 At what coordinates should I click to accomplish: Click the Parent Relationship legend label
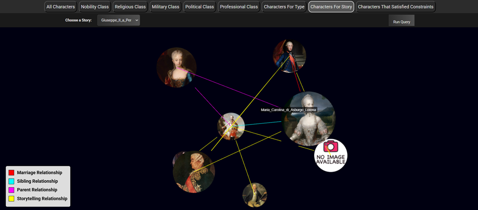pos(37,190)
